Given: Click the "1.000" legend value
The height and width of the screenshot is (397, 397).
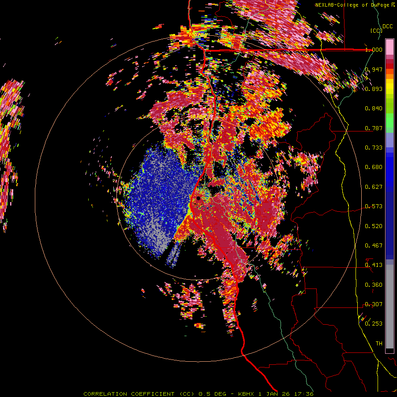Looking at the screenshot, I should click(x=374, y=49).
